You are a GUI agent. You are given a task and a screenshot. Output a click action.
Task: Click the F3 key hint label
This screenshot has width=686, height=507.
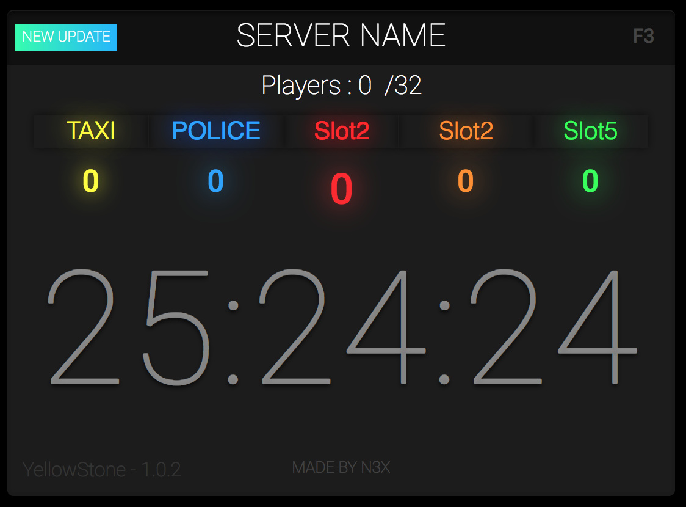pyautogui.click(x=643, y=36)
